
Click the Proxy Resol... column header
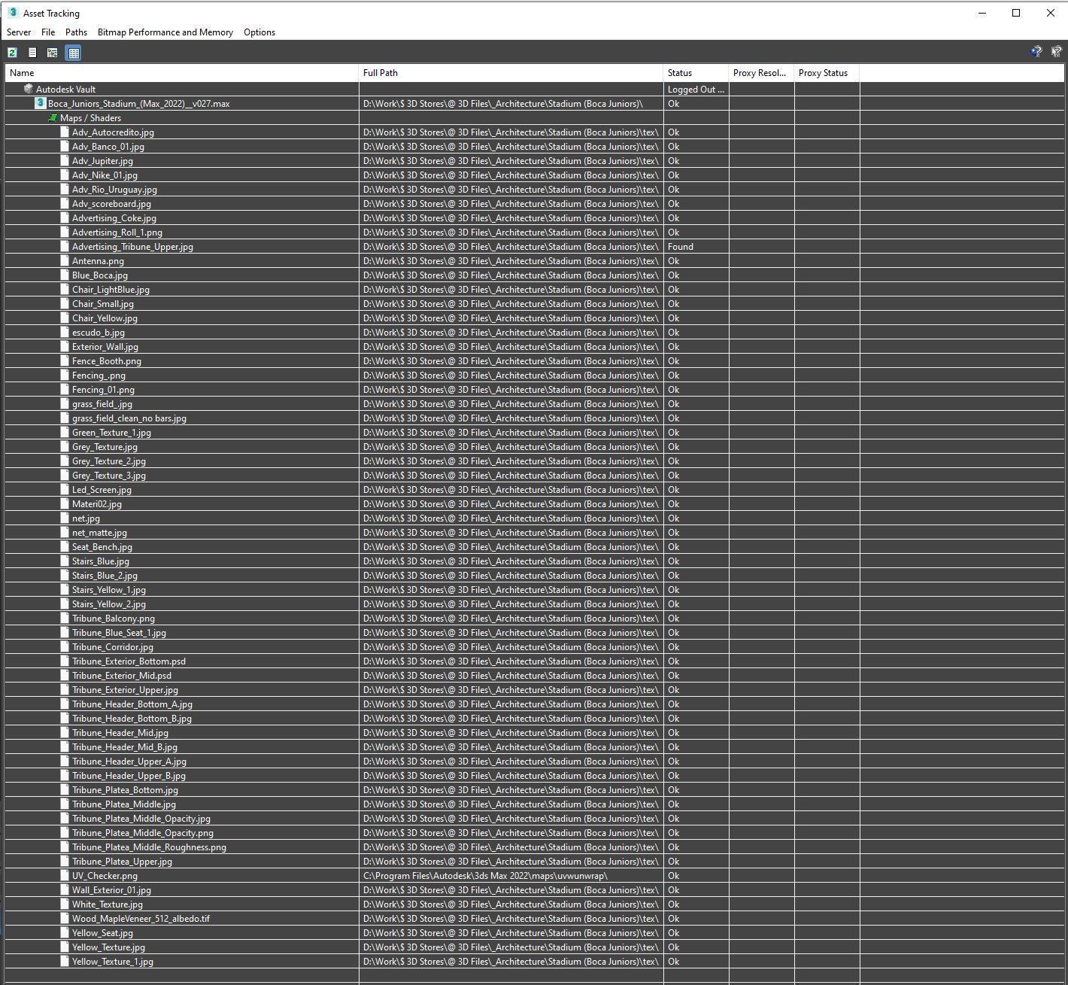tap(761, 73)
